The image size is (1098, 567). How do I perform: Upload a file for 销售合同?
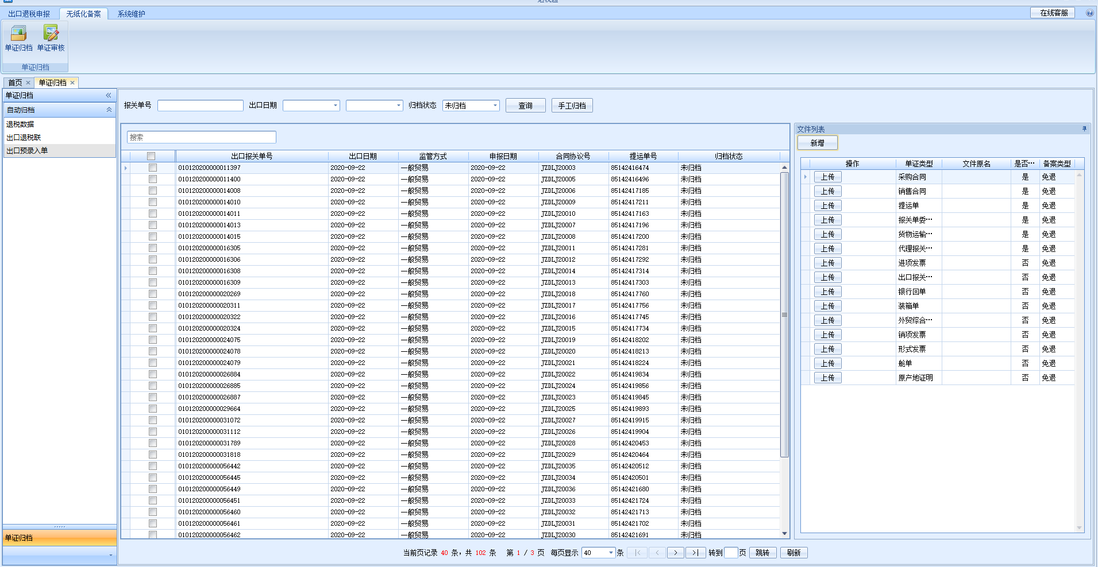[827, 191]
